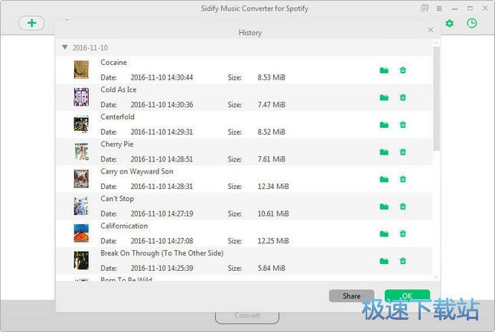Open output folder for Carry on Wayward Son

pos(384,179)
